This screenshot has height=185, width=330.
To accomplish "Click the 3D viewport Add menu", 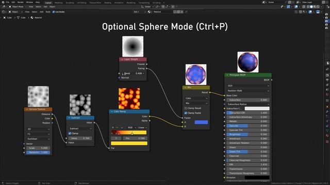I will pos(45,7).
